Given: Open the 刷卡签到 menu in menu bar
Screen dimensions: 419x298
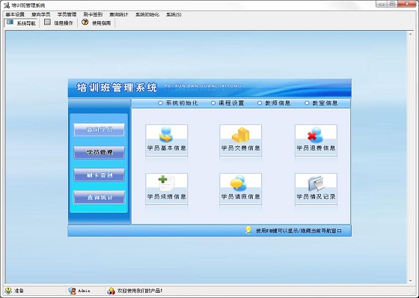Looking at the screenshot, I should click(x=93, y=14).
